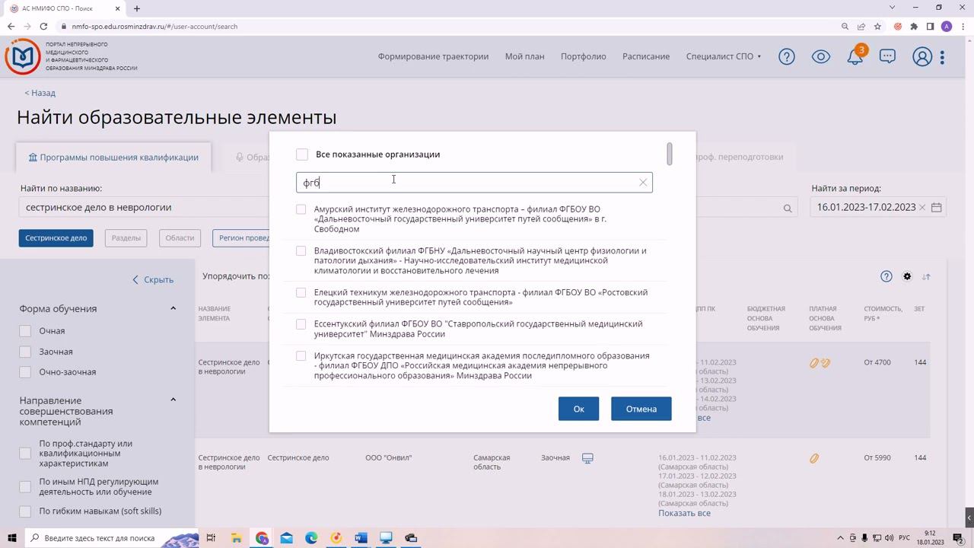
Task: Open the header three-dot more menu
Action: pyautogui.click(x=942, y=57)
